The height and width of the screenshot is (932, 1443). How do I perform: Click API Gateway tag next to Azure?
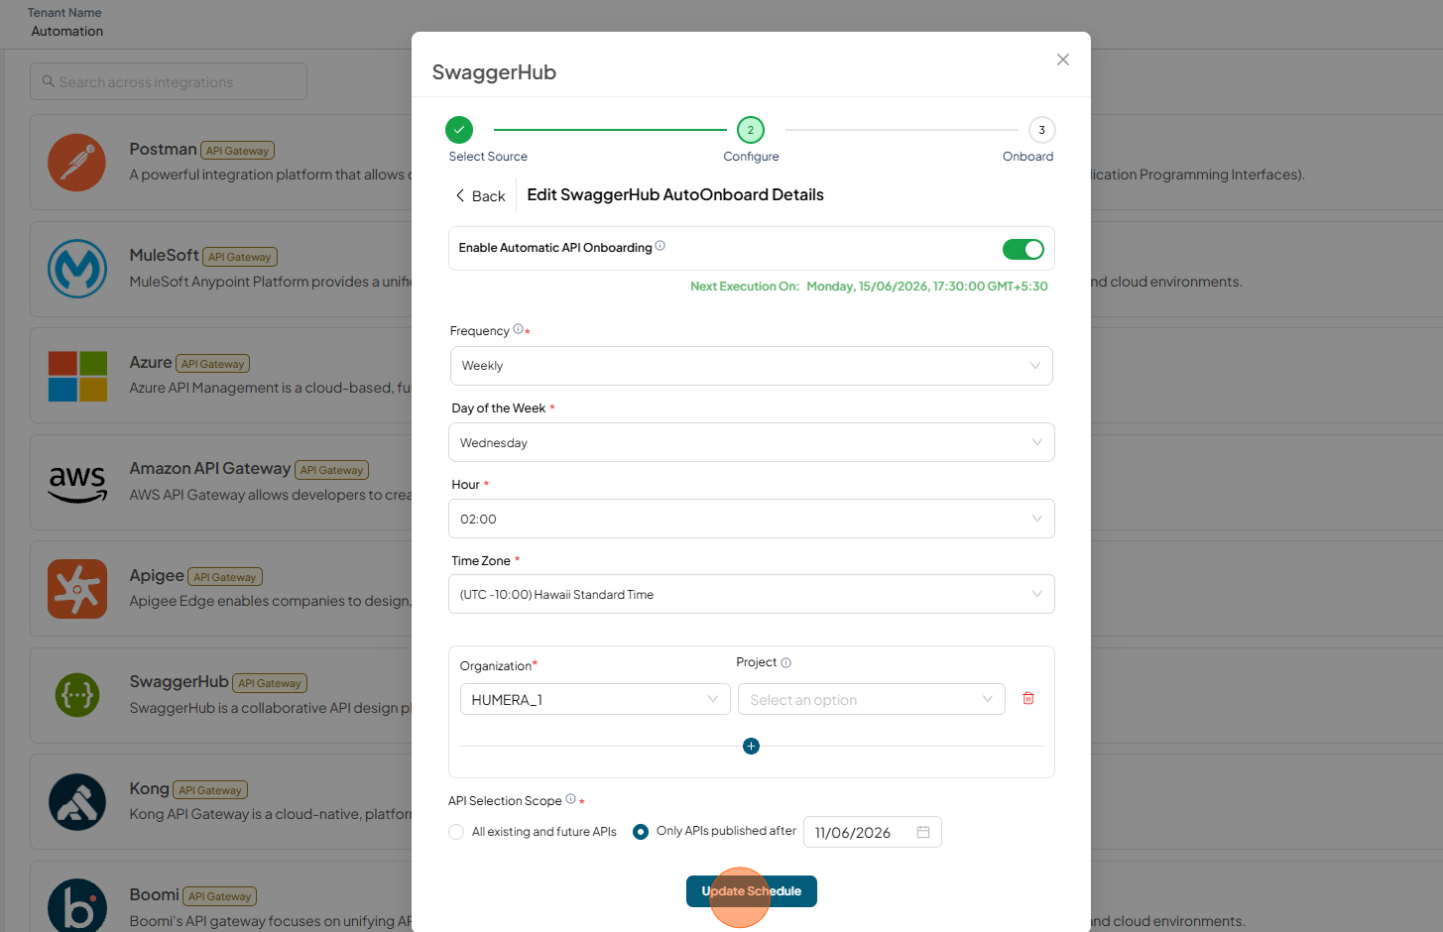click(x=213, y=364)
